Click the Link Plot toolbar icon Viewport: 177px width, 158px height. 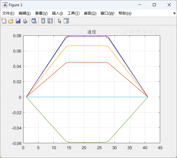pos(34,21)
